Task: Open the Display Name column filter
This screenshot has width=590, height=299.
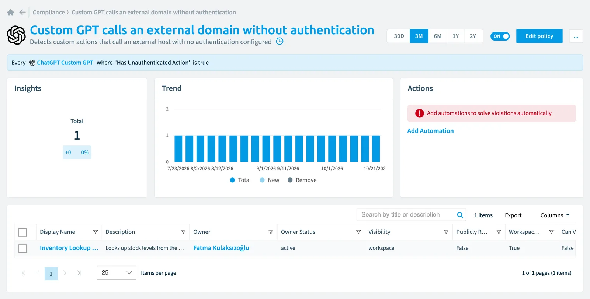Action: pyautogui.click(x=96, y=232)
